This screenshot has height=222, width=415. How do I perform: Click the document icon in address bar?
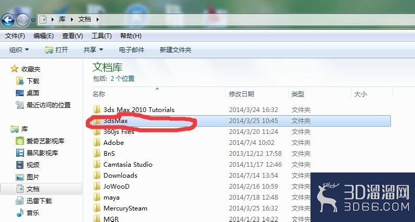coord(43,19)
